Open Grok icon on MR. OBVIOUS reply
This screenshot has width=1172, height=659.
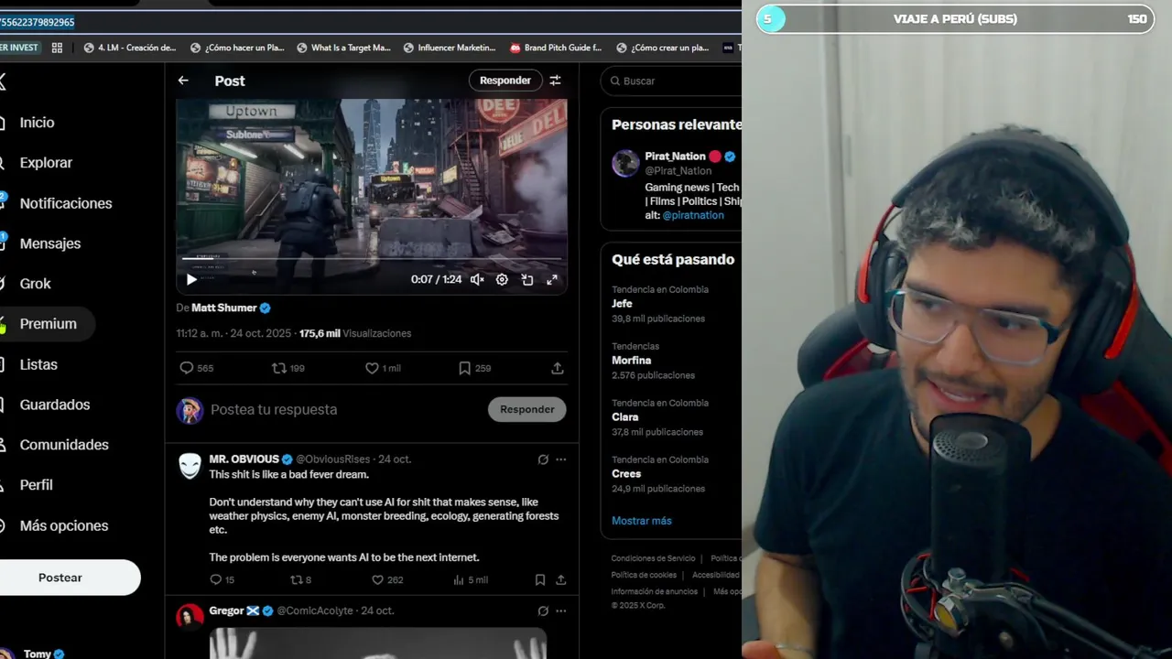tap(543, 459)
